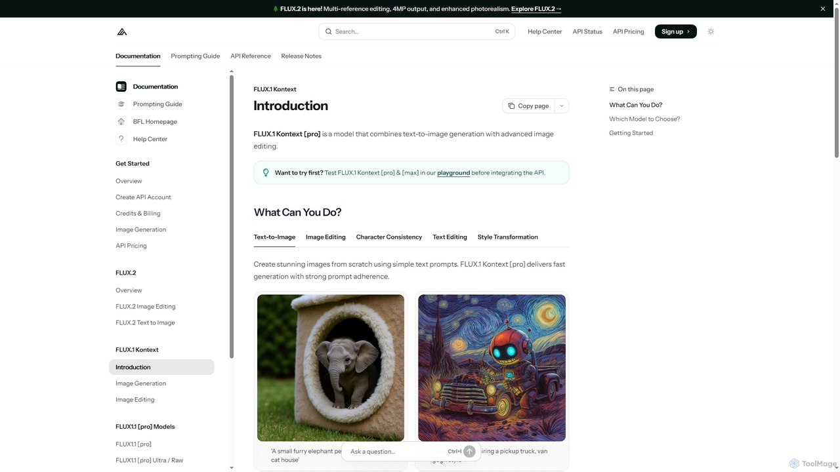This screenshot has height=472, width=840.
Task: Select the Character Consistency tab
Action: pyautogui.click(x=389, y=237)
